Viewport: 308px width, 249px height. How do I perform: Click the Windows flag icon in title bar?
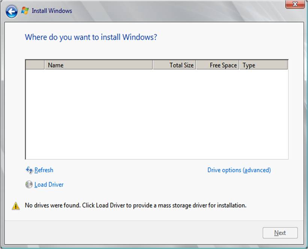pos(25,11)
